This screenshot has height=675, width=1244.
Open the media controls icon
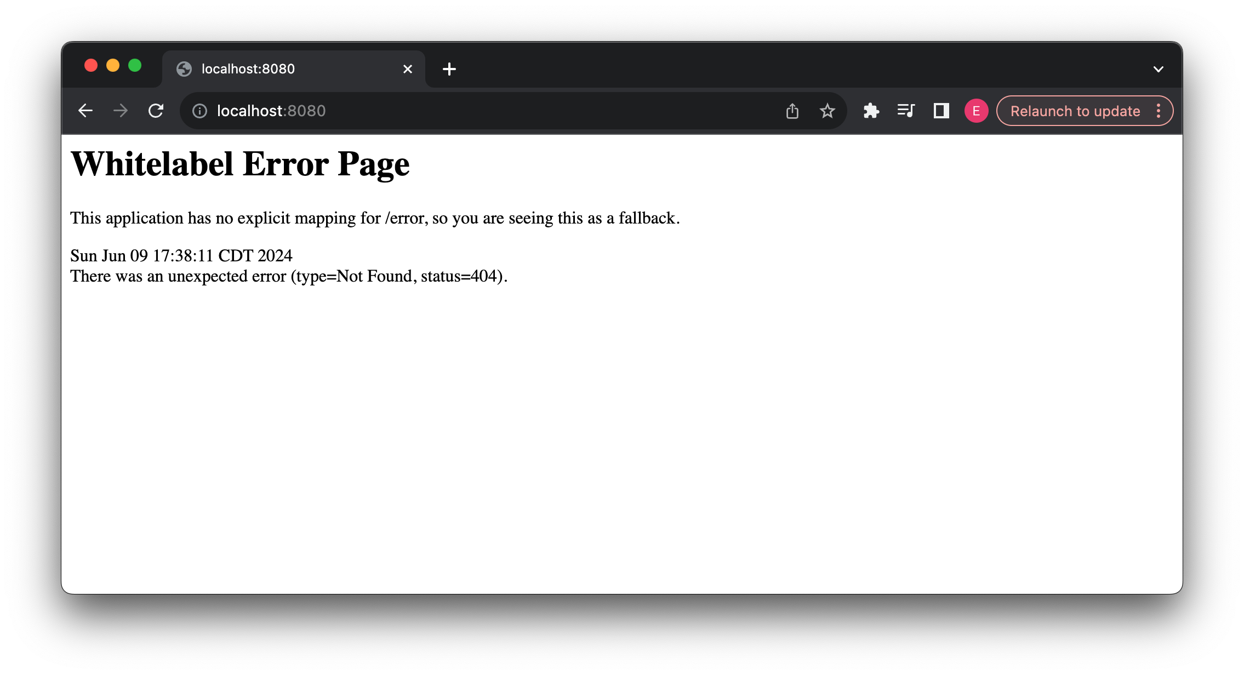coord(906,111)
